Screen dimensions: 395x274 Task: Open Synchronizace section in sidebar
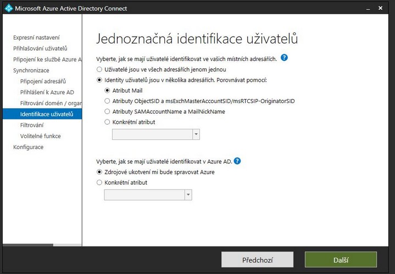(31, 70)
